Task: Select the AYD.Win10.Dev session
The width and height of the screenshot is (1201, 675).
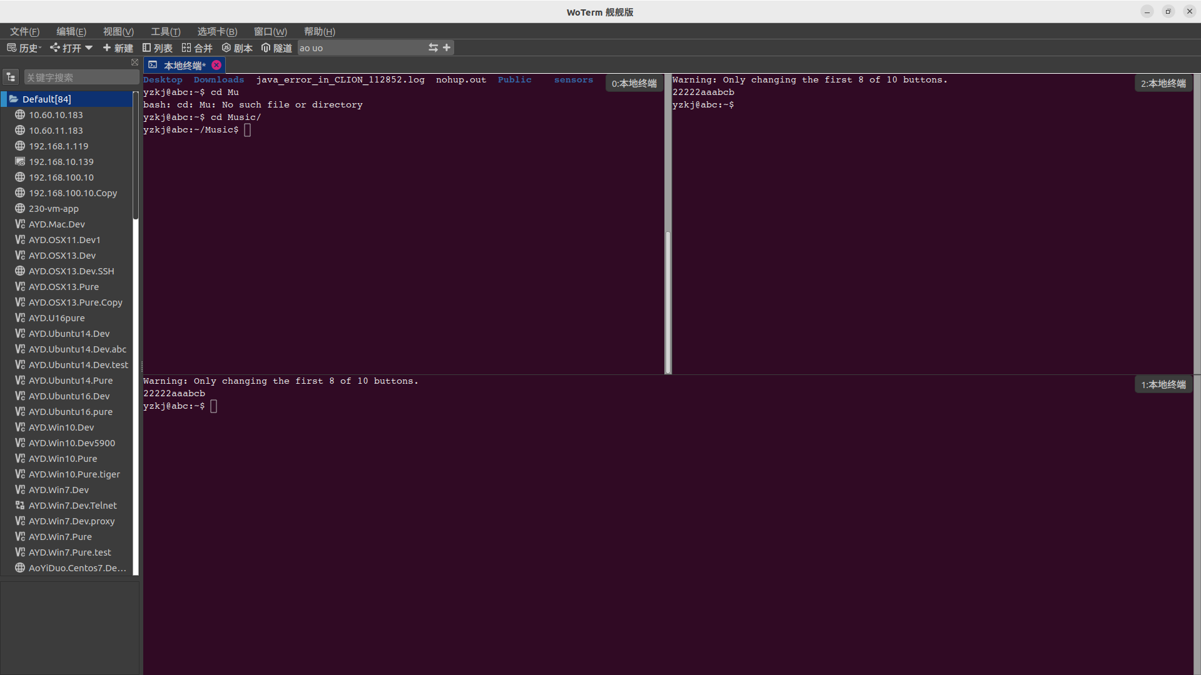Action: click(x=61, y=427)
